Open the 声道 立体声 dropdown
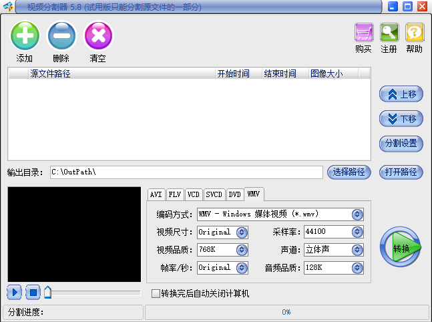This screenshot has width=432, height=322. click(x=357, y=250)
